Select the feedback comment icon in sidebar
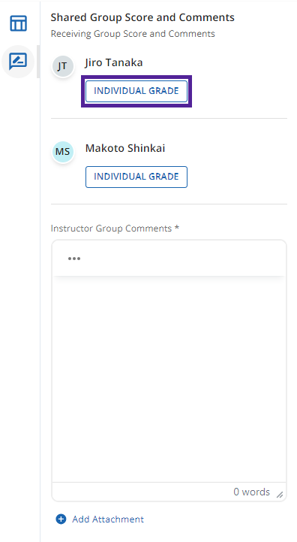This screenshot has width=297, height=542. coord(18,62)
